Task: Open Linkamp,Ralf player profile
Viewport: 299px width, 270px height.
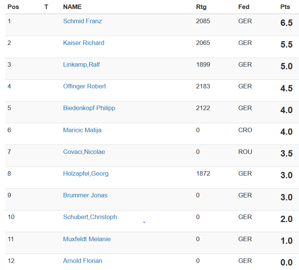Action: (x=81, y=65)
